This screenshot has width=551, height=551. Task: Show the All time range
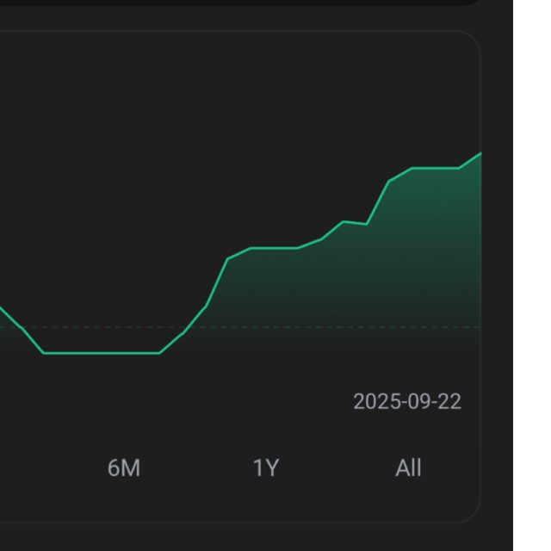coord(408,468)
